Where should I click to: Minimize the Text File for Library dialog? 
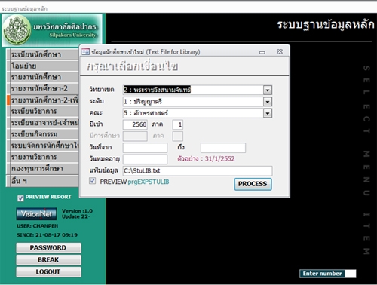pos(262,52)
